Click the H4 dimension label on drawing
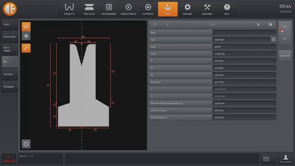 pos(112,71)
